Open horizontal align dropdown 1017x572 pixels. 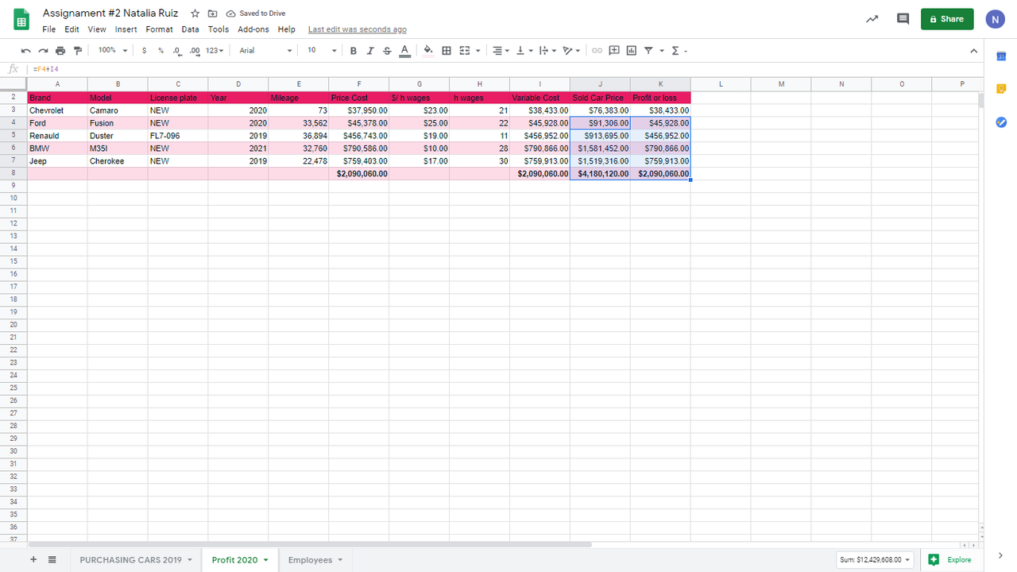[501, 50]
